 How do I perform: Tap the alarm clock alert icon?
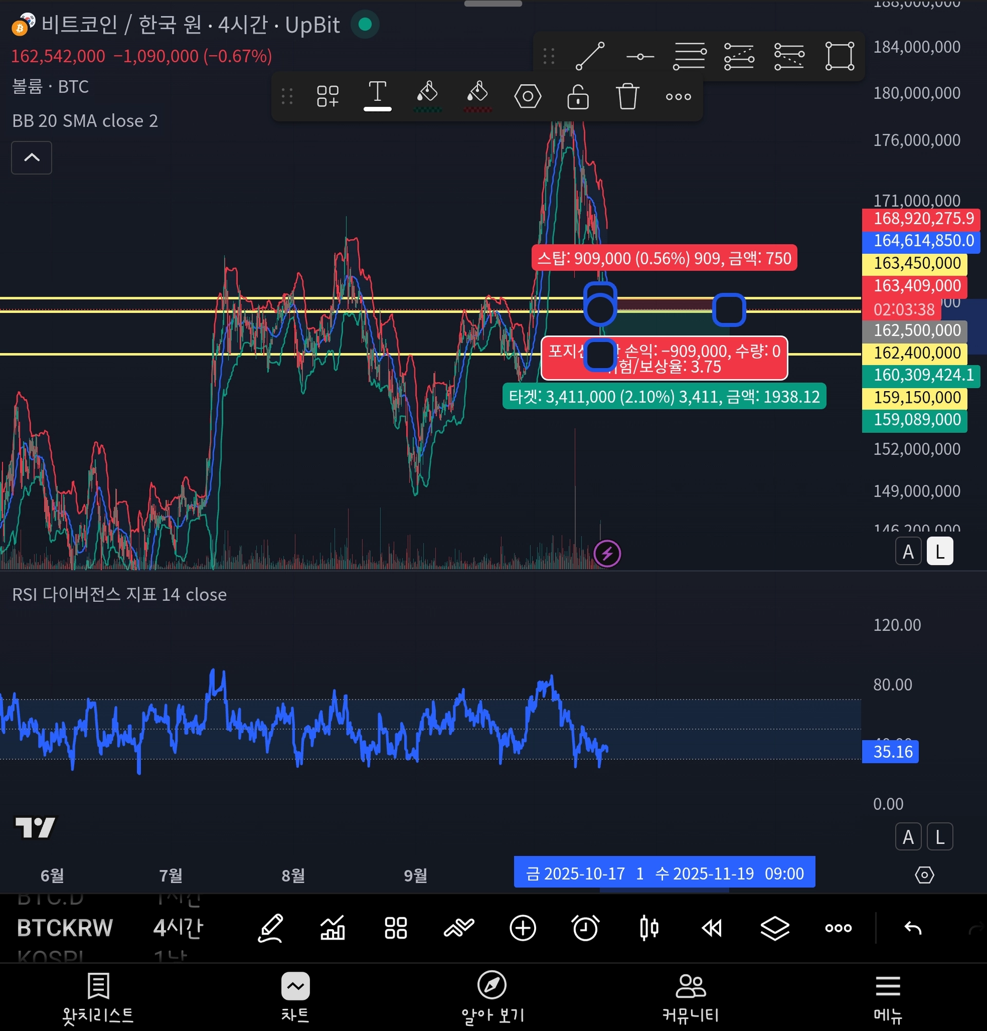click(585, 928)
